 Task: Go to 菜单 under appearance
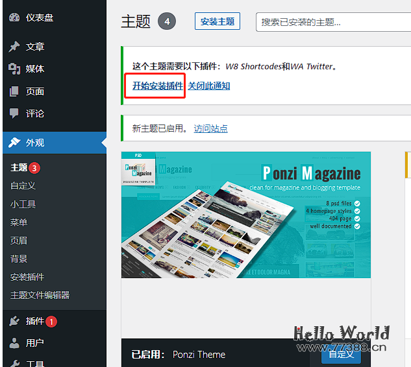pos(19,222)
